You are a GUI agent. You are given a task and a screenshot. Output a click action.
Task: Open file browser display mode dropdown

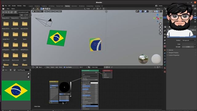tap(22, 15)
